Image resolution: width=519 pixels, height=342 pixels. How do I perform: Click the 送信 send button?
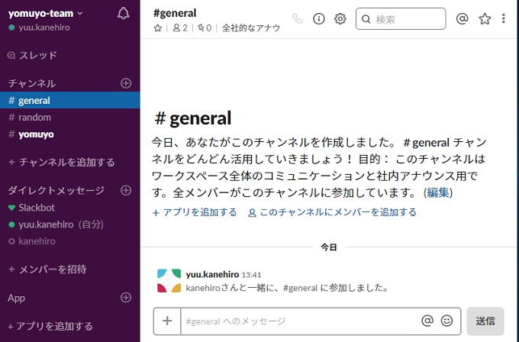point(485,321)
